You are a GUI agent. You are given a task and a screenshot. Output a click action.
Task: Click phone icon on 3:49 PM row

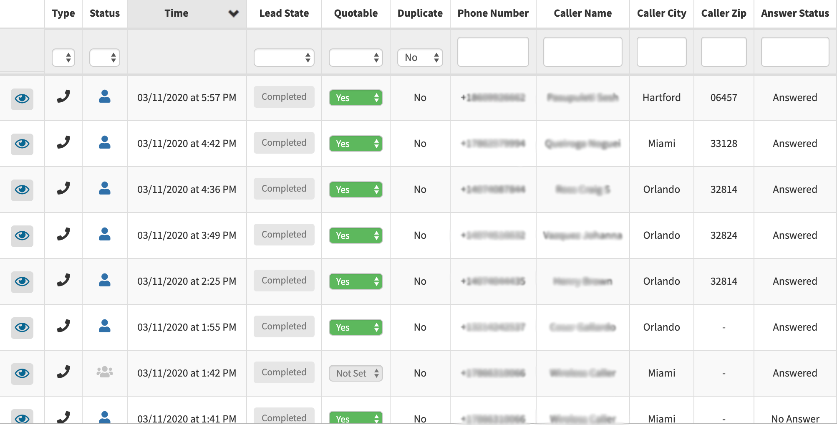pyautogui.click(x=63, y=234)
